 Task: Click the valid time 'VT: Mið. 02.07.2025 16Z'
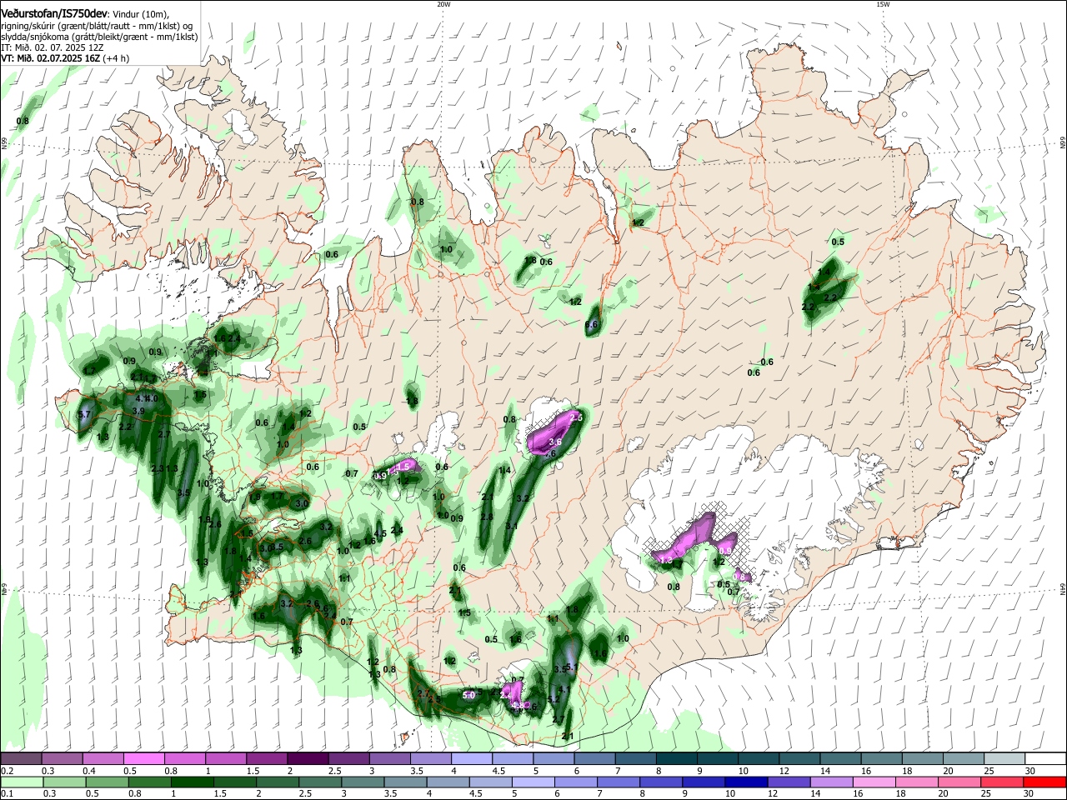coord(51,58)
